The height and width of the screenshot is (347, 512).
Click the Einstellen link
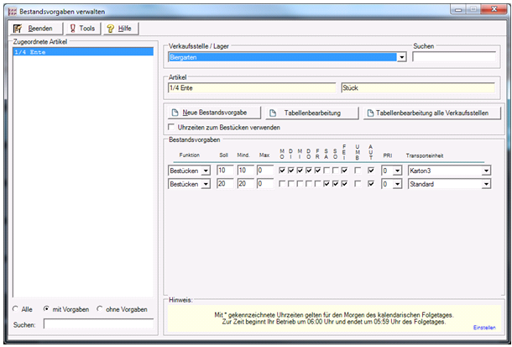click(x=484, y=328)
